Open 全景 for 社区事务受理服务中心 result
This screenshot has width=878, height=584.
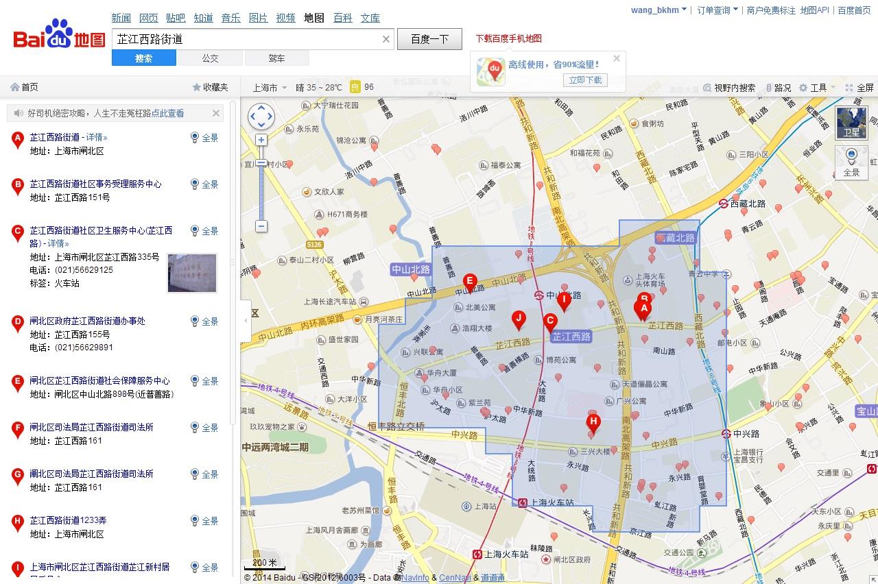click(204, 184)
